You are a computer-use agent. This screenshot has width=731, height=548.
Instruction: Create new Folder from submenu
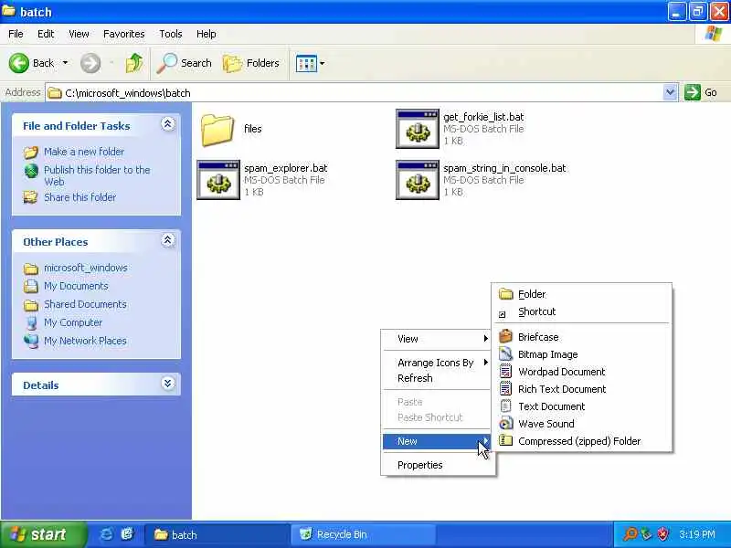click(x=582, y=294)
